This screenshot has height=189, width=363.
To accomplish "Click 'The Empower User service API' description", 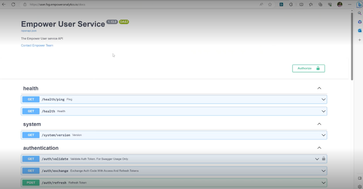I will point(42,39).
